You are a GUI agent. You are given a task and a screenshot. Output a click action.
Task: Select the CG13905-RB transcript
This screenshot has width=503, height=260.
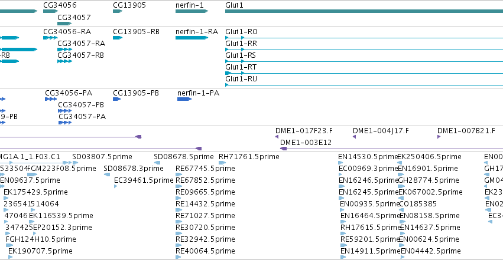118,38
